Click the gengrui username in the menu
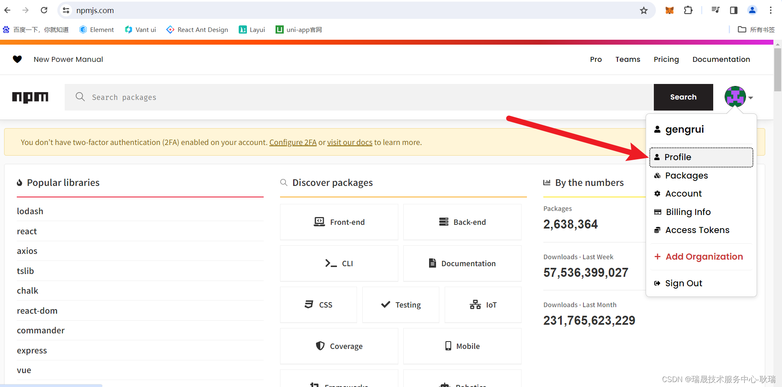This screenshot has width=782, height=387. [x=684, y=129]
